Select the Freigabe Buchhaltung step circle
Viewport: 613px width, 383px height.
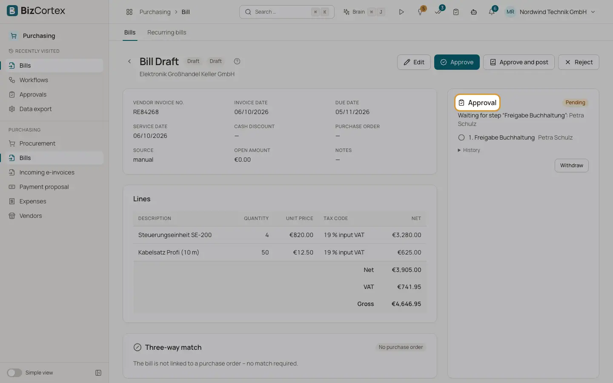pyautogui.click(x=461, y=137)
